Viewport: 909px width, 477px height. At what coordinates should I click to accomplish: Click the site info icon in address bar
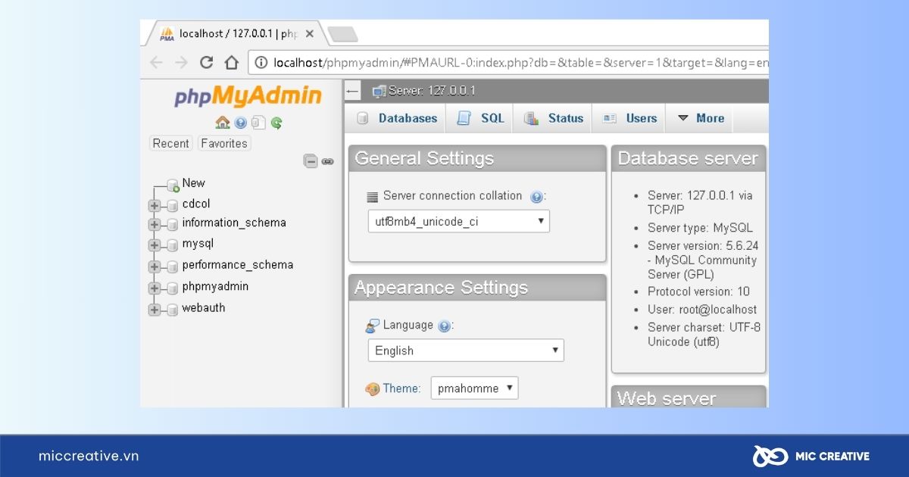point(261,63)
